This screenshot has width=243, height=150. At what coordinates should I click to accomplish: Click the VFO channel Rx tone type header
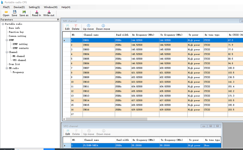point(212,140)
